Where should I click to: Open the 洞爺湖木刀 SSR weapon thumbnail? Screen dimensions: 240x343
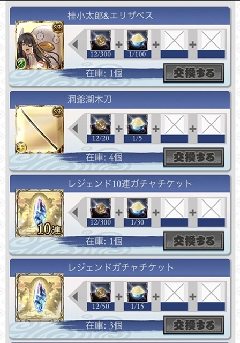click(x=39, y=129)
